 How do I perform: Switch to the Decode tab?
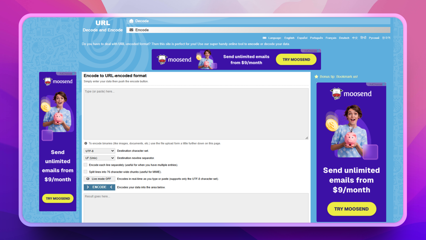tap(258, 21)
